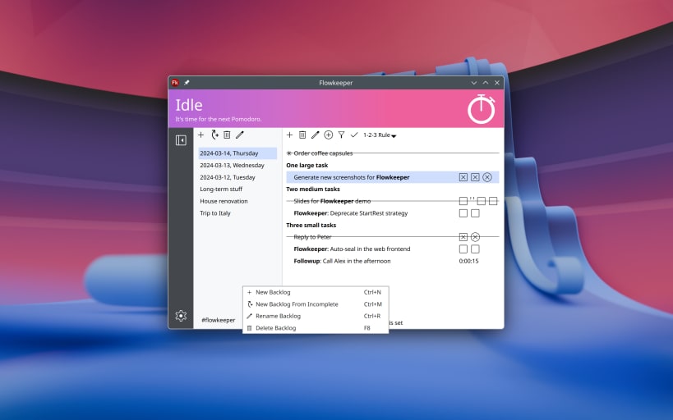The height and width of the screenshot is (420, 673).
Task: Select Auto-seal in the web frontend item
Action: pos(392,249)
